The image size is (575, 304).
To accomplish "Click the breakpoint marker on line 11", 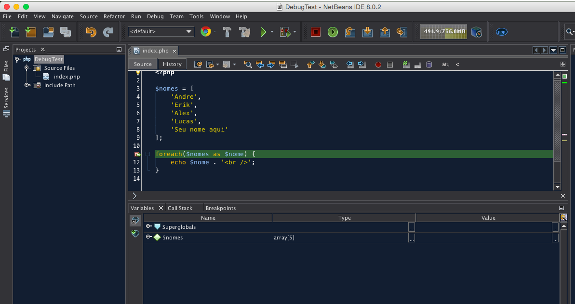I will 137,154.
